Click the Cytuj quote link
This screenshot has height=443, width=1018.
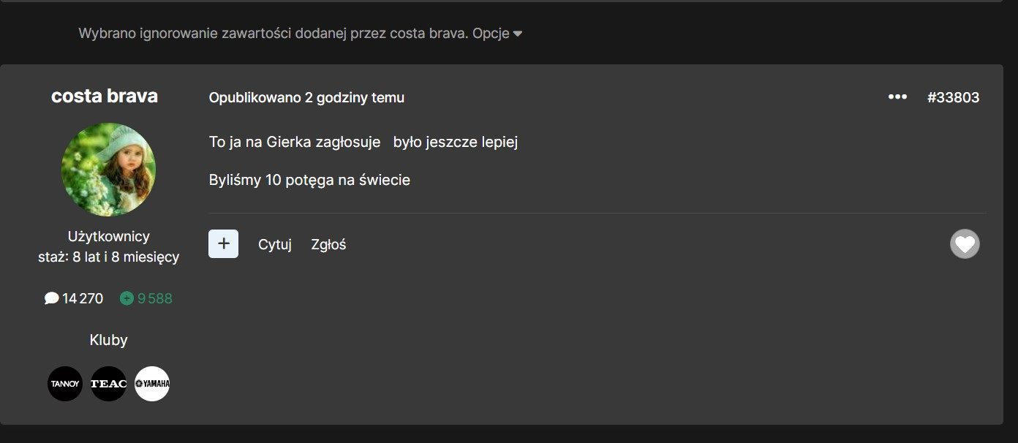275,245
